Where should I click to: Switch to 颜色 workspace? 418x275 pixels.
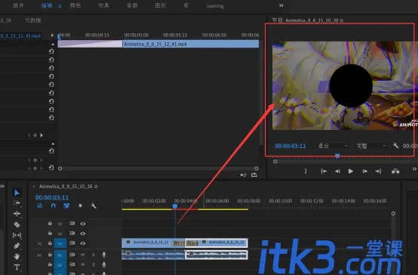coord(75,5)
